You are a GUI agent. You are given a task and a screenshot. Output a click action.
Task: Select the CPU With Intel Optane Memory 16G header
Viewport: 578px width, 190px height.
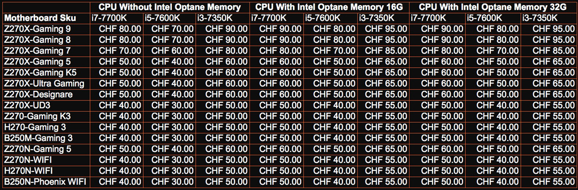coord(329,7)
